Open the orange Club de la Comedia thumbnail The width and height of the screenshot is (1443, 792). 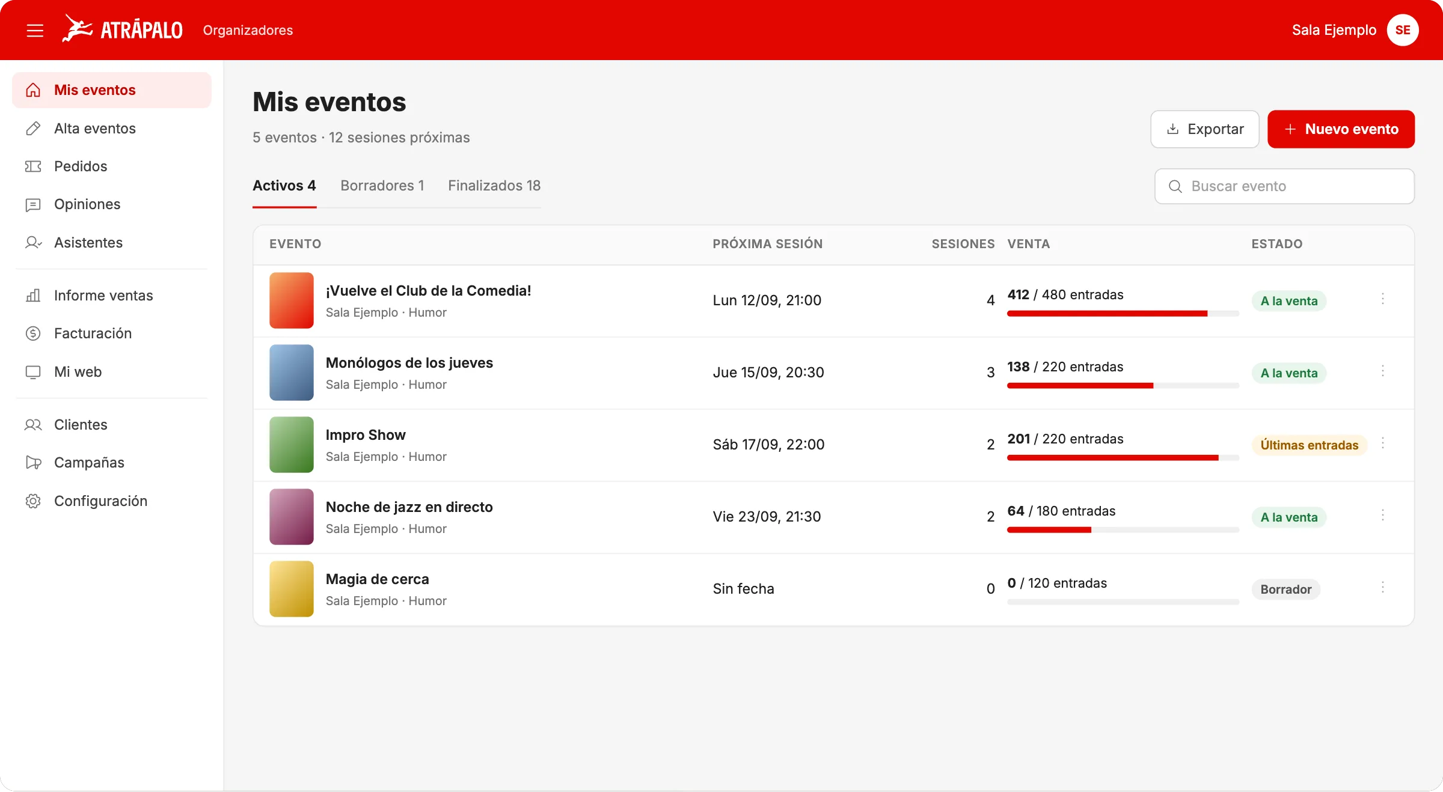tap(292, 300)
